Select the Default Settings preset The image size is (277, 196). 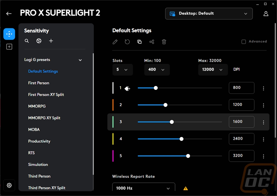[x=43, y=71]
